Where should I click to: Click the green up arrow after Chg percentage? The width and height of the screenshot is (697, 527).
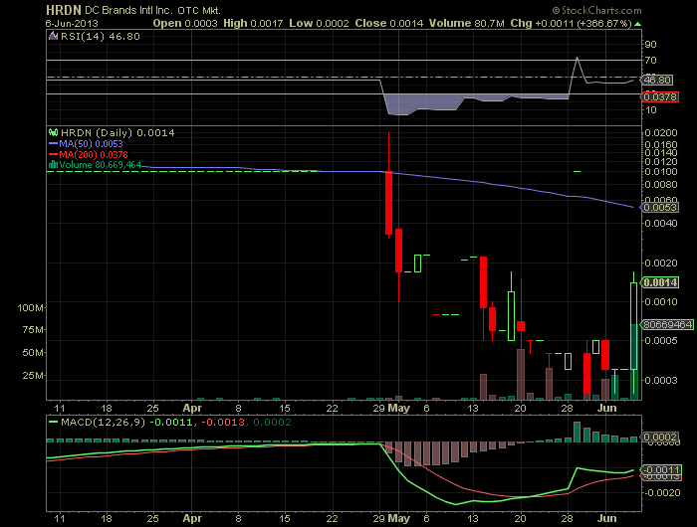(637, 24)
